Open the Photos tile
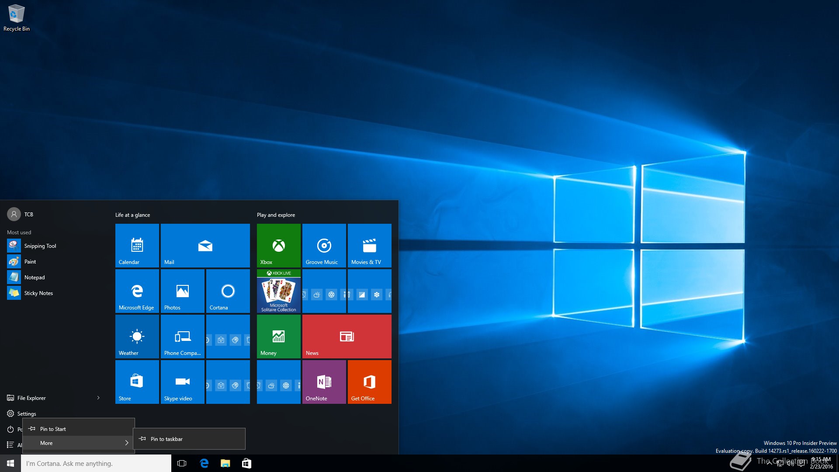Screen dimensions: 839x472 coord(182,291)
